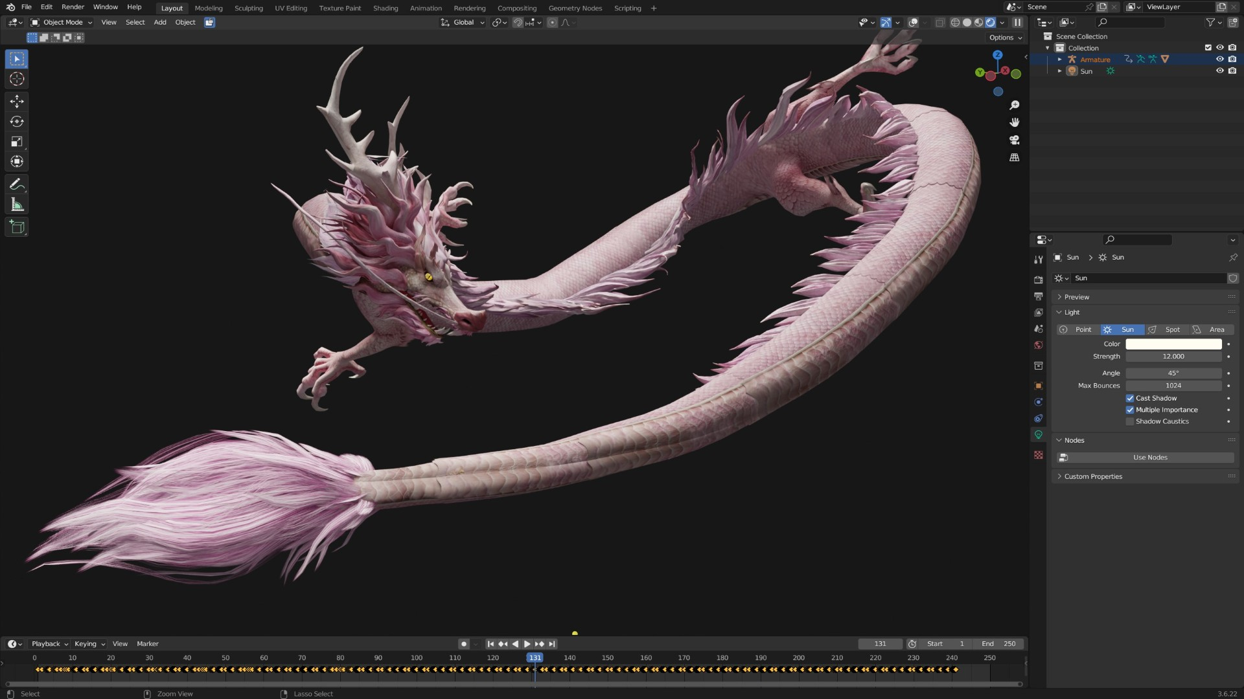The image size is (1244, 699).
Task: Click the Strength value slider
Action: 1173,357
